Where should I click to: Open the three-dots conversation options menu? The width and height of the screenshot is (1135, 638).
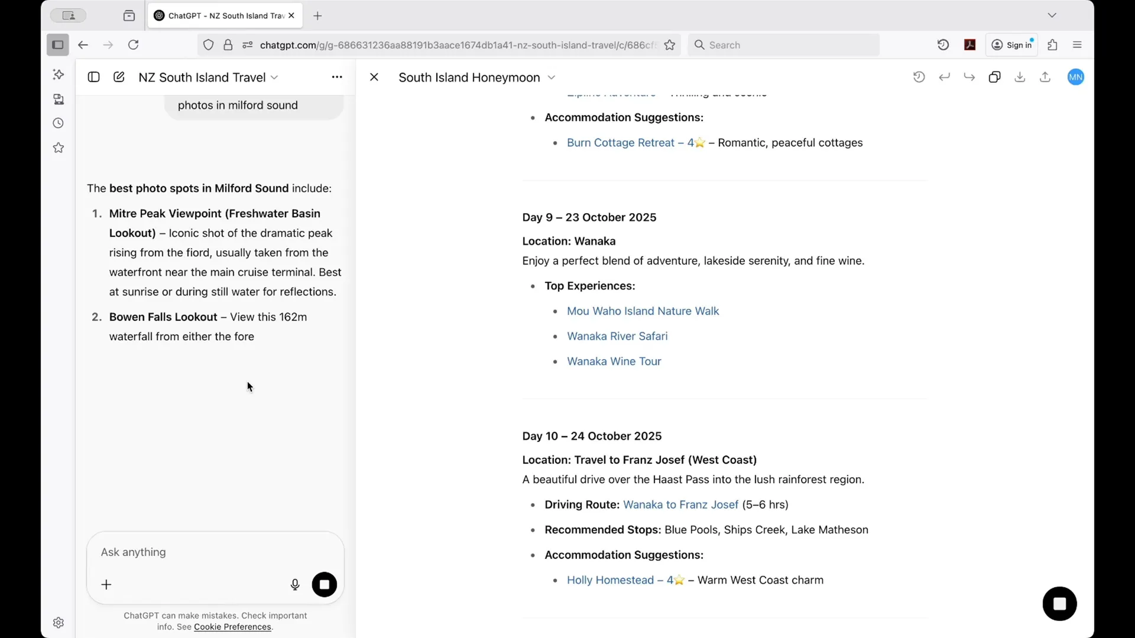[x=337, y=77]
